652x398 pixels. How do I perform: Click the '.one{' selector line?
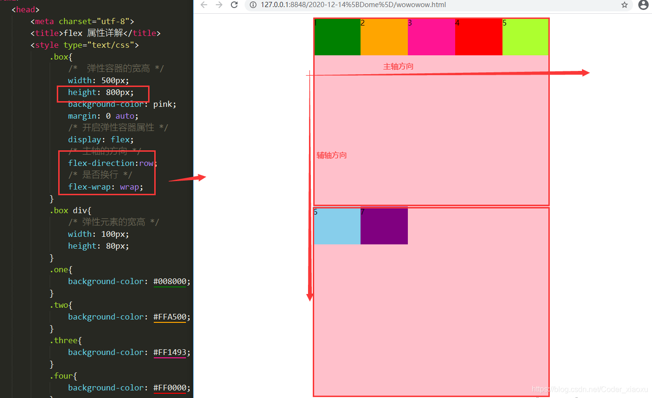[61, 269]
